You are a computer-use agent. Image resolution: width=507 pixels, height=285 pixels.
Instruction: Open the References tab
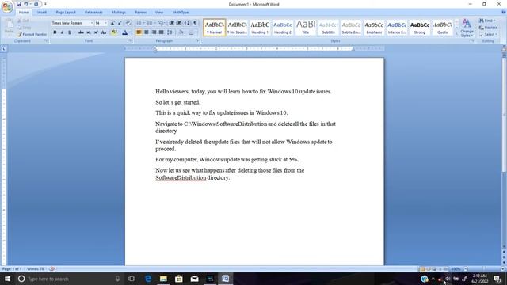tap(93, 13)
